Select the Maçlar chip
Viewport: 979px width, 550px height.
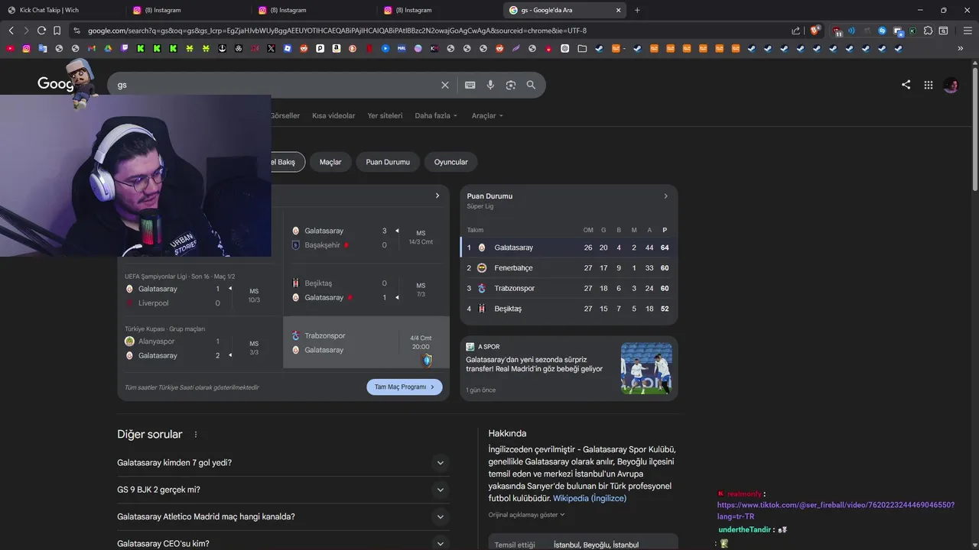pos(330,162)
